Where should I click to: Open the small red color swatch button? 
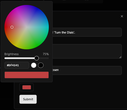pos(27,87)
